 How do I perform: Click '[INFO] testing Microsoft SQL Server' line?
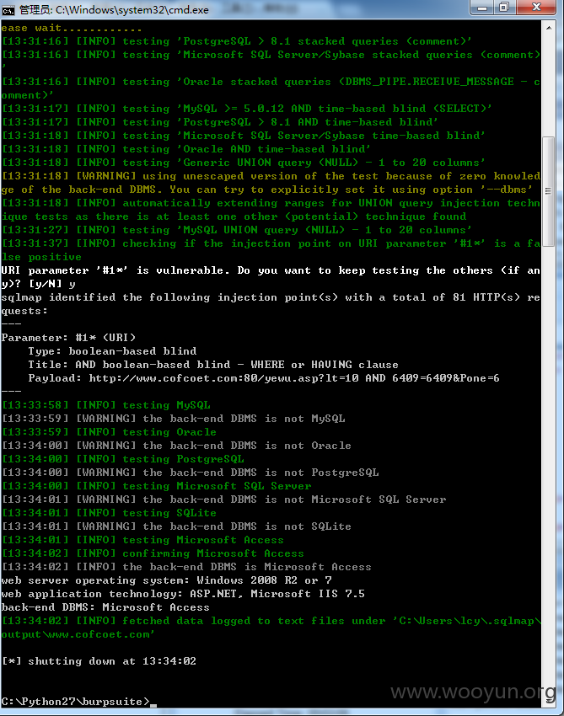pos(157,486)
